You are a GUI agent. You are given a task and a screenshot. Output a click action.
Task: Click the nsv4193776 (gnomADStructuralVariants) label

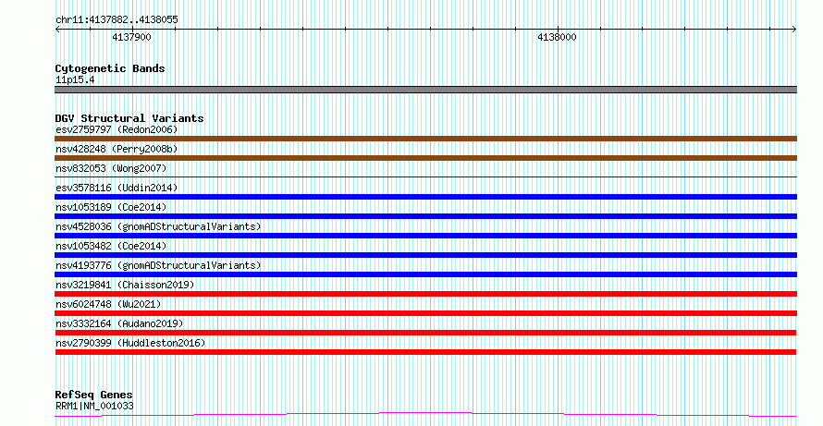158,265
